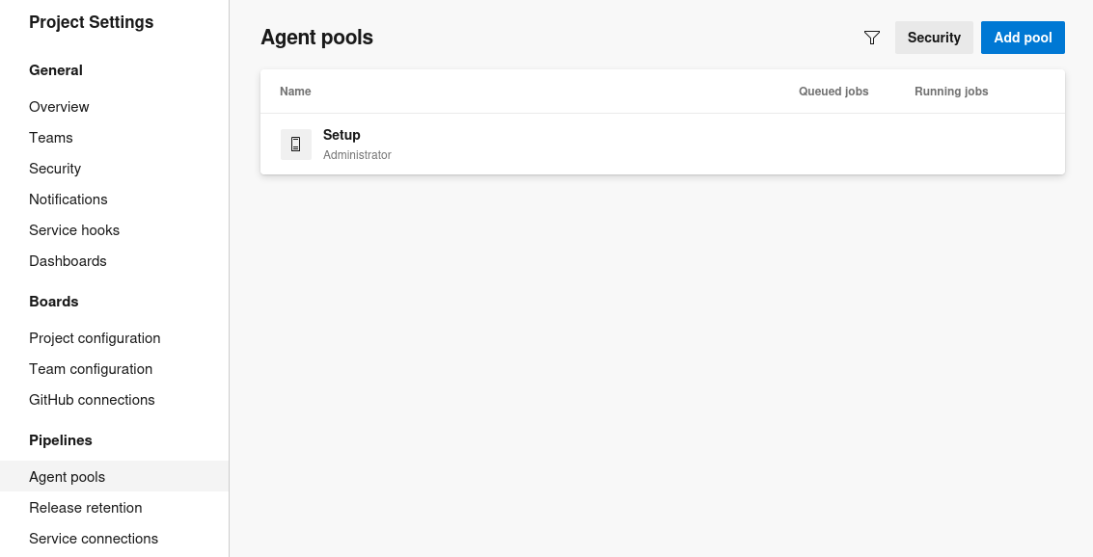Click the Add pool button
This screenshot has width=1093, height=557.
point(1023,38)
